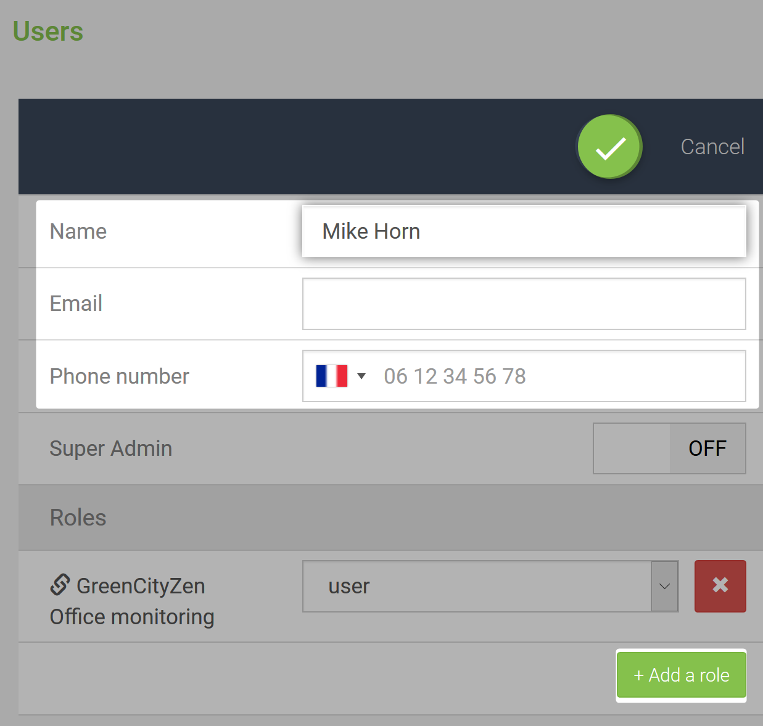
Task: Click the Super Admin label text
Action: [111, 448]
